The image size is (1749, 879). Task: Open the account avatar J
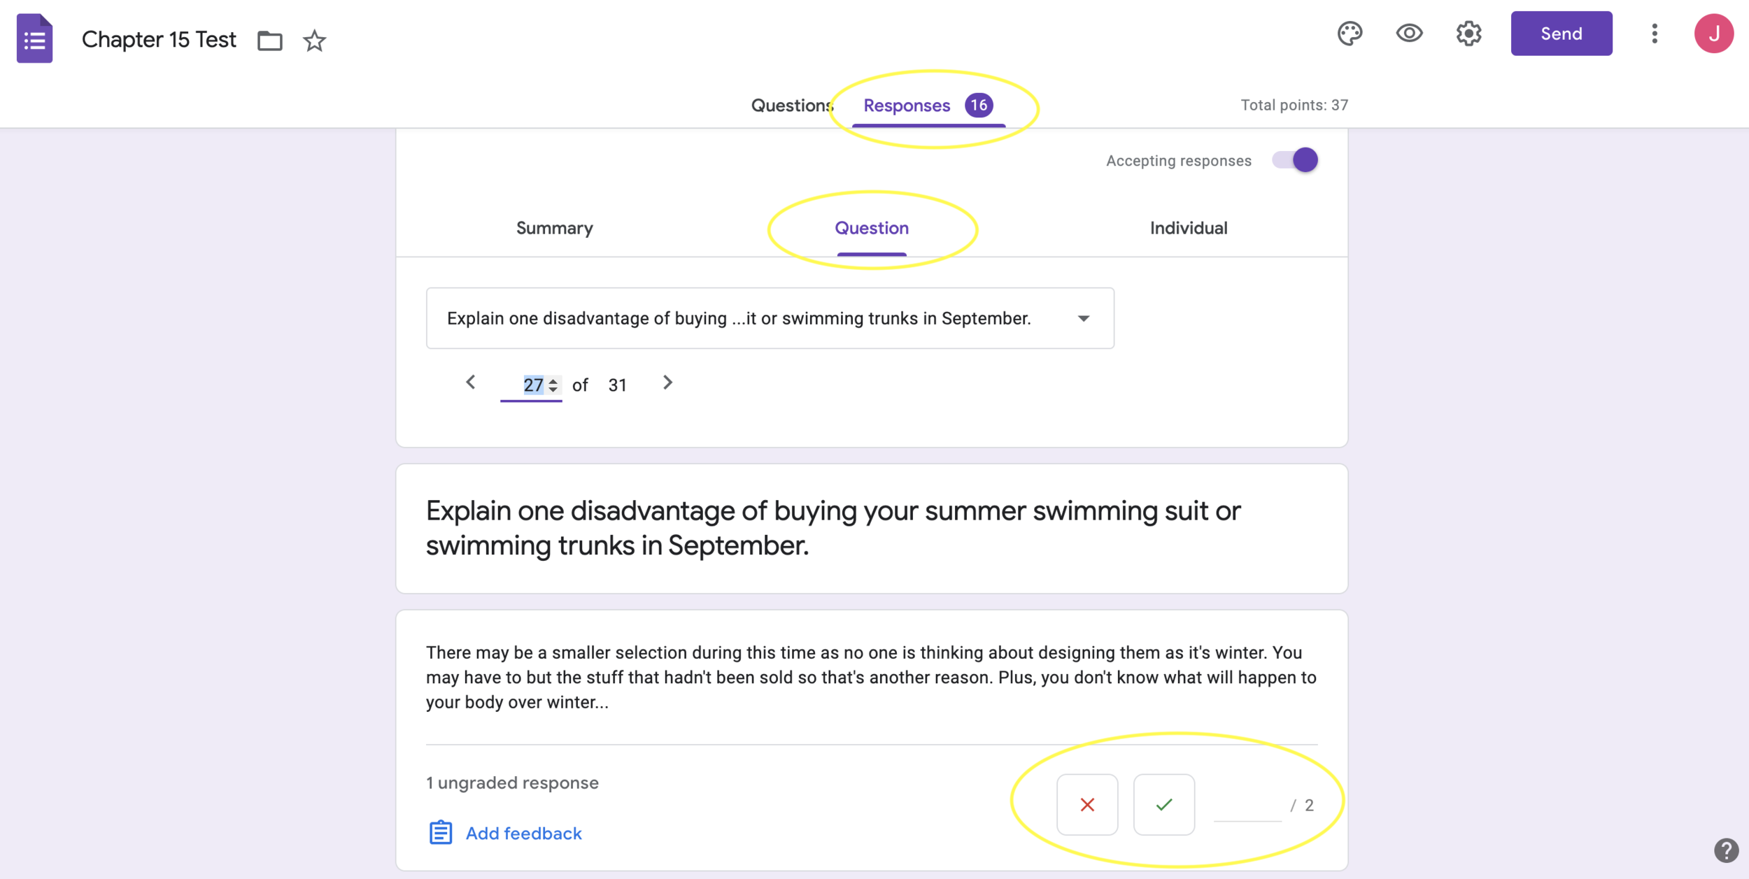(x=1713, y=34)
